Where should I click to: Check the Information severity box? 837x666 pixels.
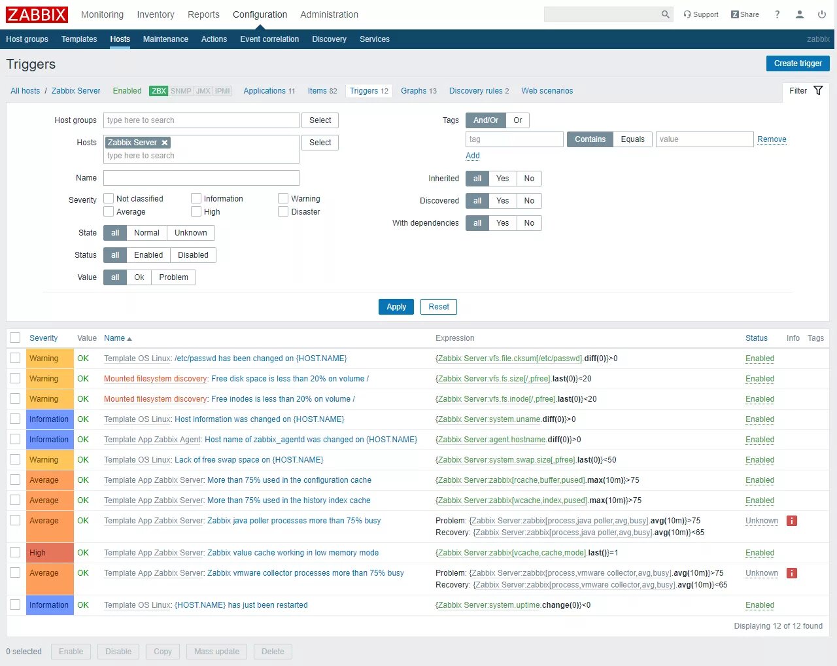pos(196,198)
